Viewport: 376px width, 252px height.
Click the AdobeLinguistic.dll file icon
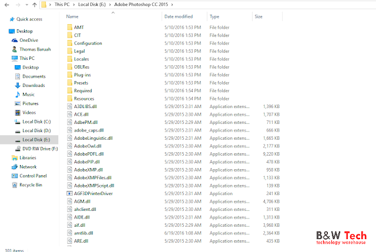(69, 138)
